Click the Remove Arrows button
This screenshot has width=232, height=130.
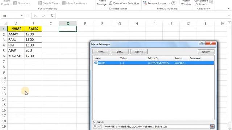tap(155, 3)
